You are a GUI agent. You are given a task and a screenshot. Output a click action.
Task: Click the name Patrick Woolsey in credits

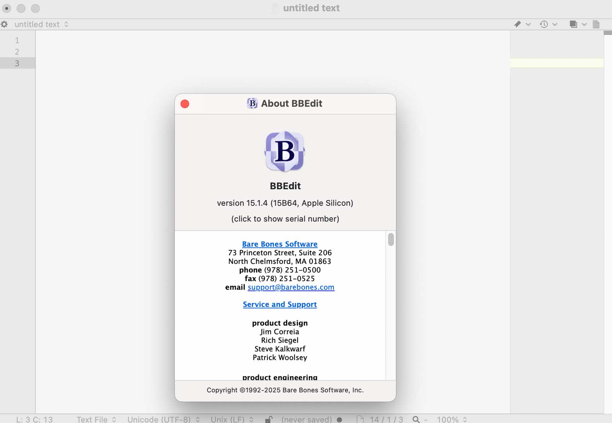pyautogui.click(x=280, y=357)
